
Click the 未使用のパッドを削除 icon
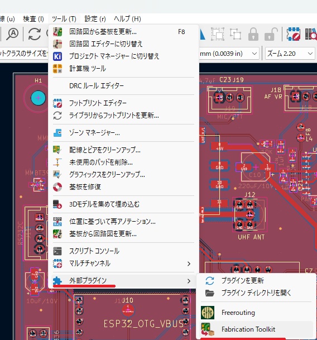(x=57, y=162)
